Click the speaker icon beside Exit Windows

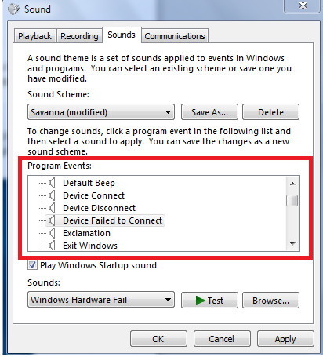[52, 246]
